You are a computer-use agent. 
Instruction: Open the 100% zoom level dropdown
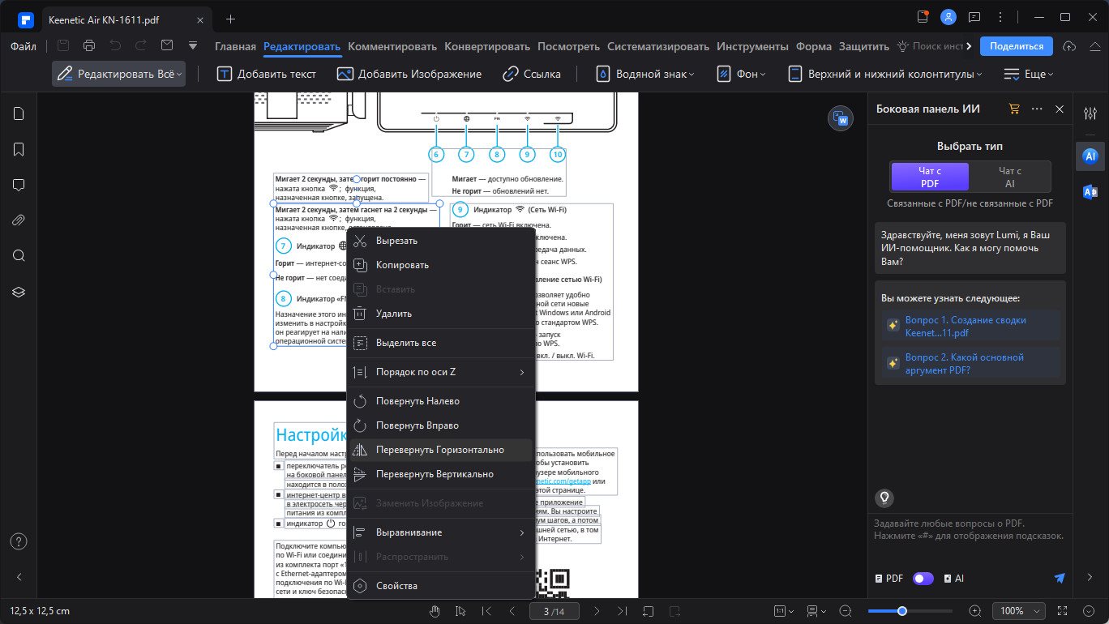tap(1019, 610)
